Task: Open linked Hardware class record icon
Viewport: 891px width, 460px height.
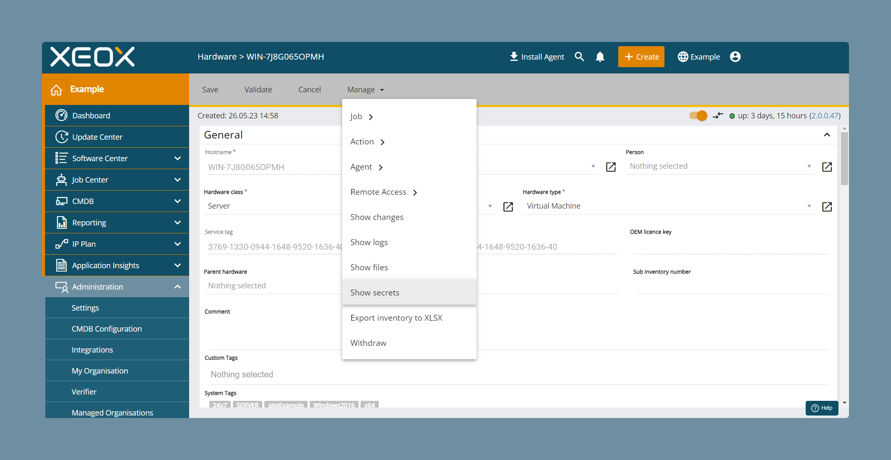Action: pyautogui.click(x=508, y=206)
